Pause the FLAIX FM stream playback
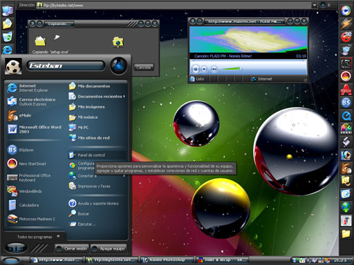 coord(196,69)
